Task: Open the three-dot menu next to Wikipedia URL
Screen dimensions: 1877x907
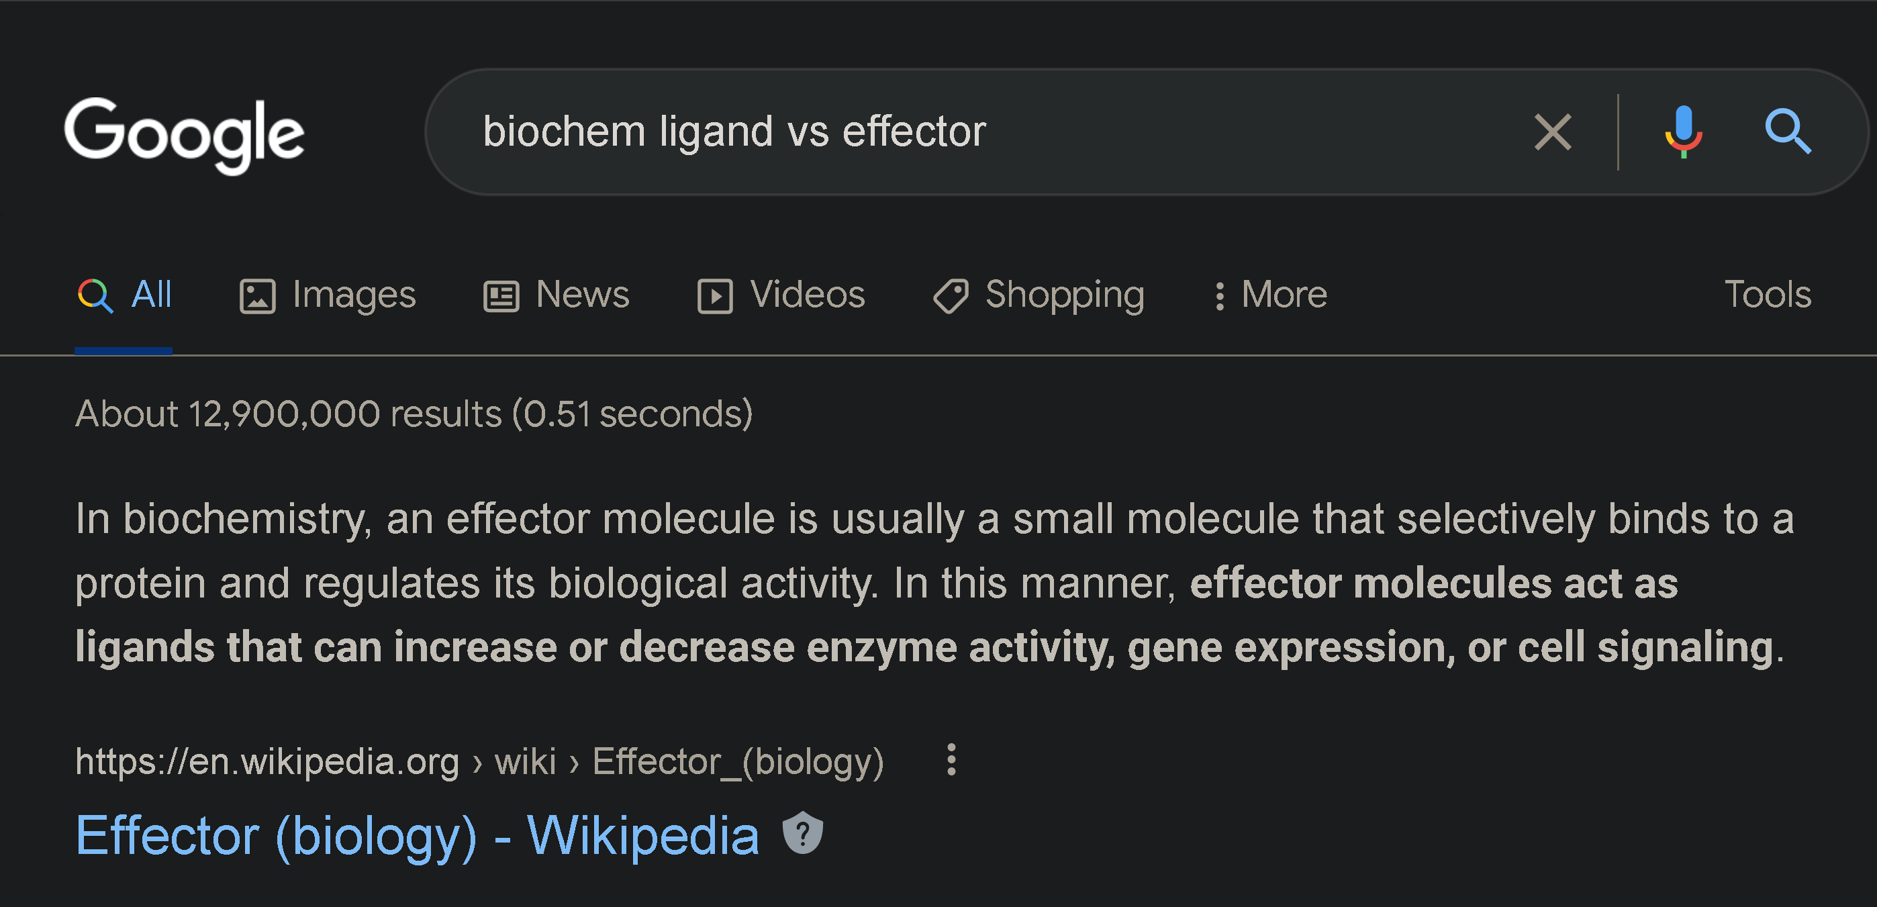Action: point(951,760)
